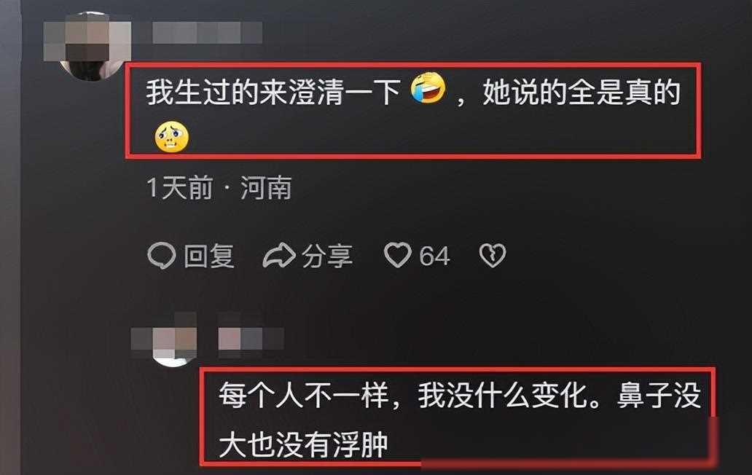The height and width of the screenshot is (475, 752).
Task: Like the comment with heart icon
Action: point(398,255)
